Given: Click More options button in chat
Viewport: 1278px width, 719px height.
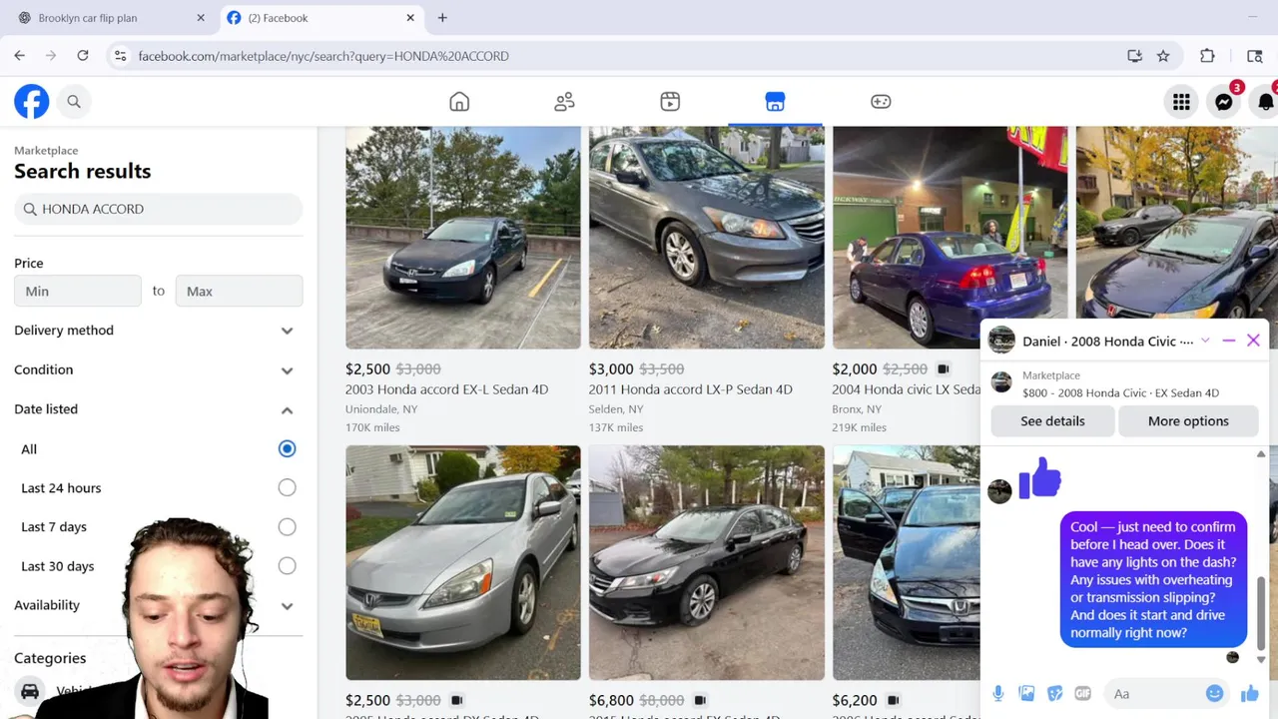Looking at the screenshot, I should pyautogui.click(x=1188, y=420).
